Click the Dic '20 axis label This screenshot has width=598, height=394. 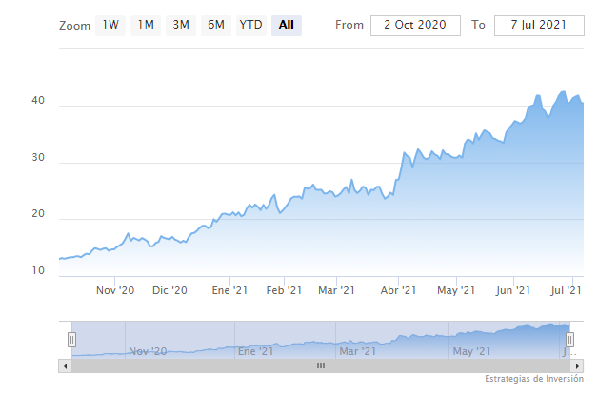click(x=169, y=290)
